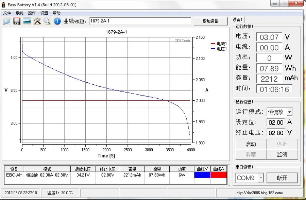
Task: Click the 设定值 02.00 input field
Action: 276,122
